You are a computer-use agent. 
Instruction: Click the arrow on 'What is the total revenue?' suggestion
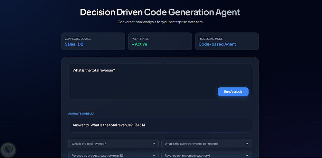[x=154, y=144]
